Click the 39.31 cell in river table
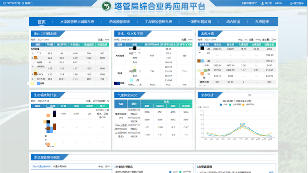 tap(62, 79)
